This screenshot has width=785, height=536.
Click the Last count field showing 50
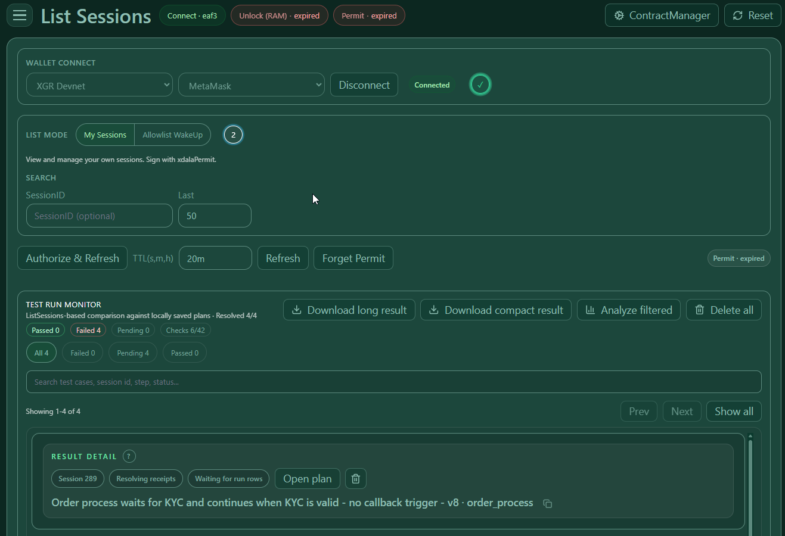click(215, 216)
